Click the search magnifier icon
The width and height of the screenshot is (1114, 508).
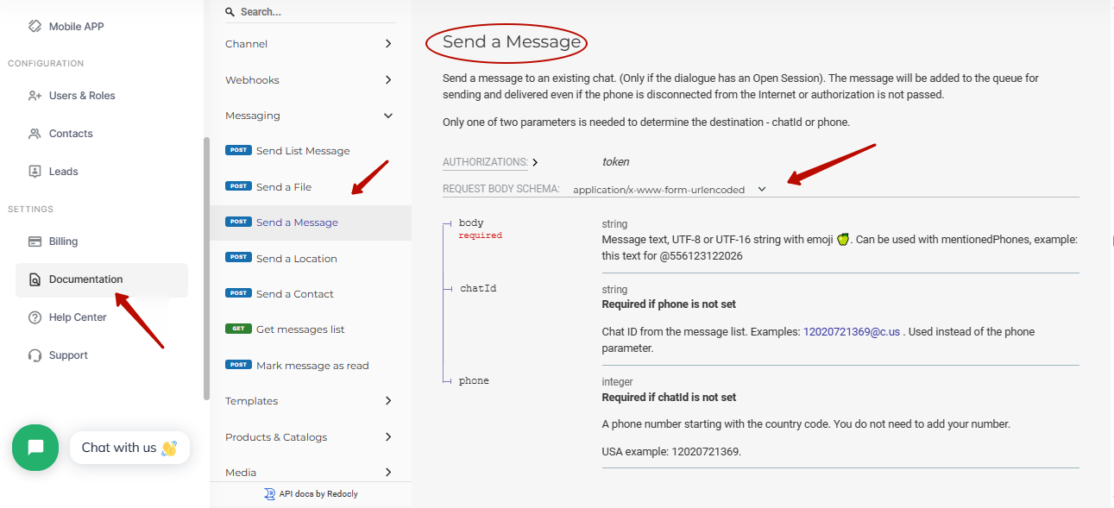230,12
